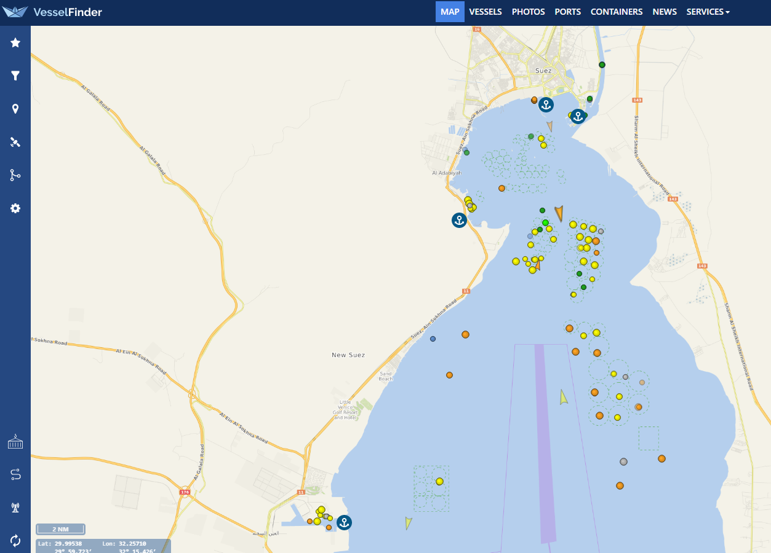
Task: Click the VesselFinder logo
Action: 52,12
